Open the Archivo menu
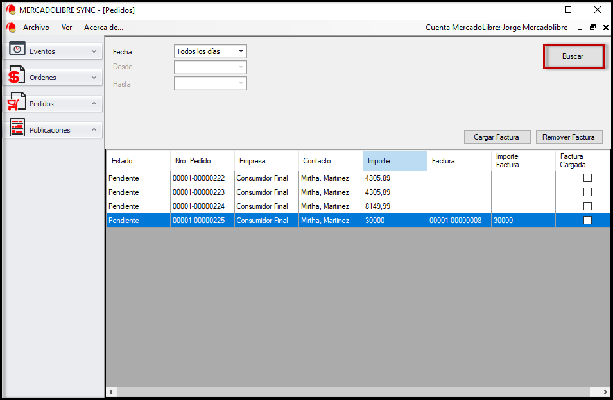Viewport: 613px width, 400px height. tap(36, 28)
